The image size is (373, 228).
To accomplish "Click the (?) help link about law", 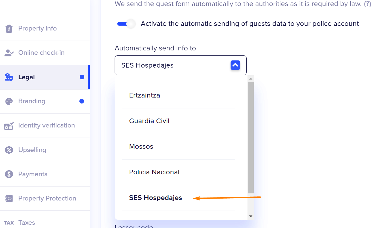I will 367,4.
